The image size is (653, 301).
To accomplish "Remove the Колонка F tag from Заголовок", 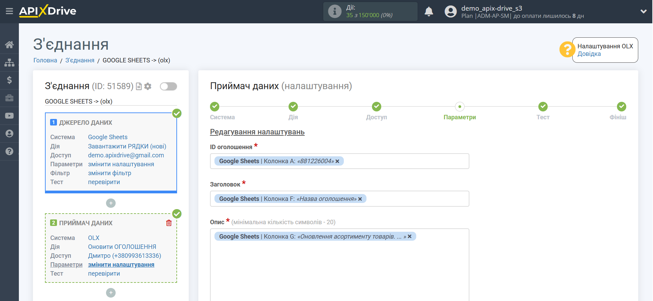I will [360, 199].
